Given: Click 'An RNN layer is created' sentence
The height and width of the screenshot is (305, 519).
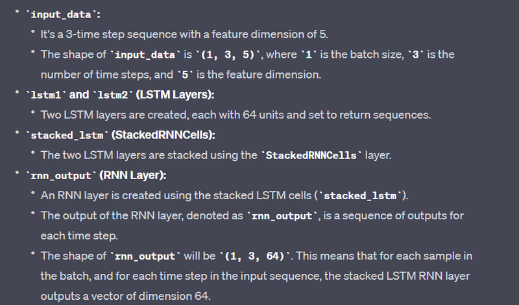Looking at the screenshot, I should click(224, 195).
